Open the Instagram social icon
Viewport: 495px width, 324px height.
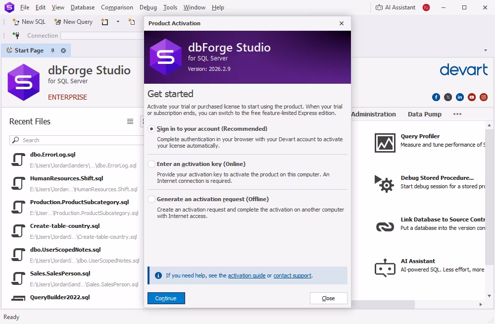coord(484,98)
